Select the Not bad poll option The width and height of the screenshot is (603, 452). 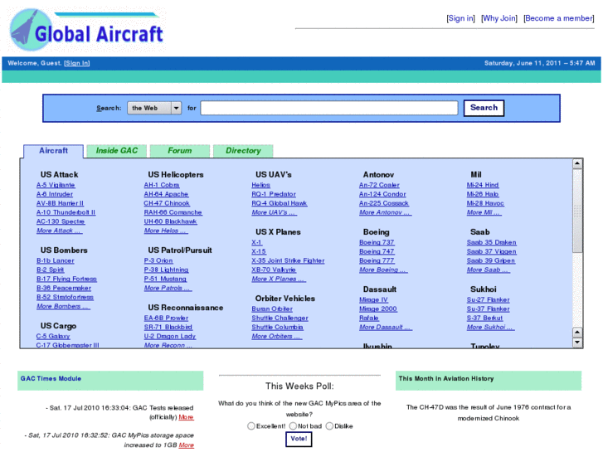coord(293,425)
